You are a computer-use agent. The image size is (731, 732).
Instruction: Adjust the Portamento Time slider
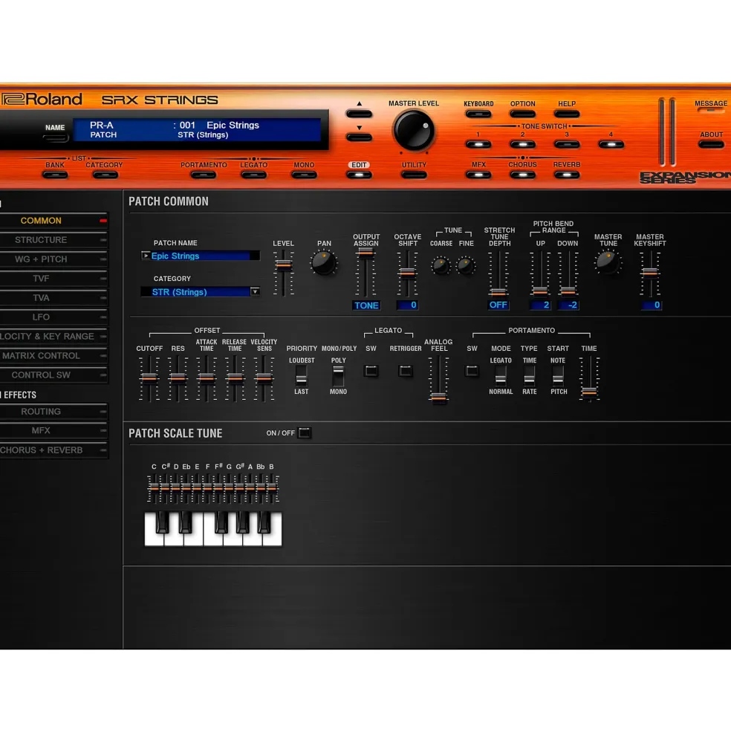[x=589, y=392]
